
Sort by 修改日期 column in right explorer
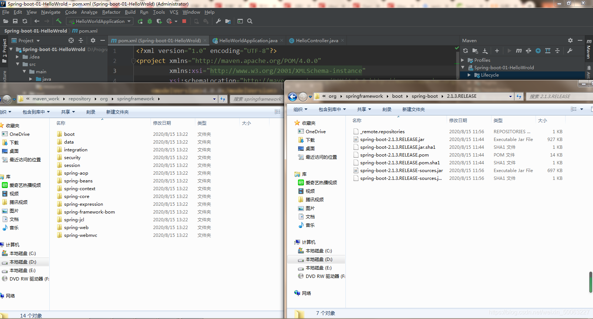[x=458, y=121]
